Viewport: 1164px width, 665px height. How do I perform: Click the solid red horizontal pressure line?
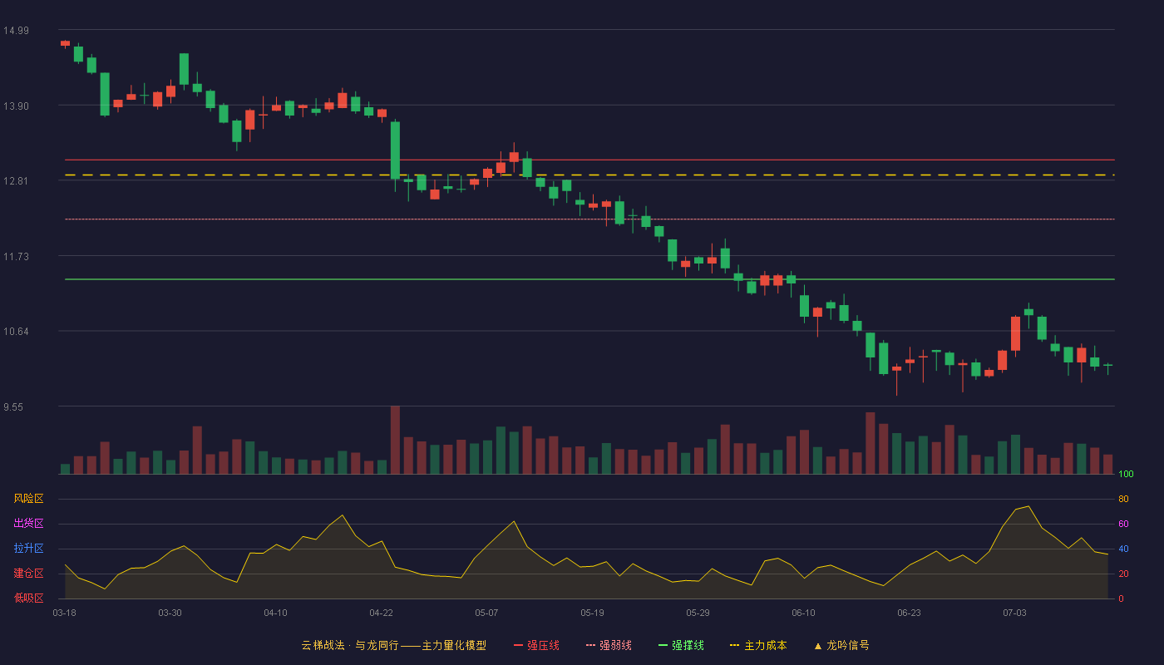pos(589,160)
